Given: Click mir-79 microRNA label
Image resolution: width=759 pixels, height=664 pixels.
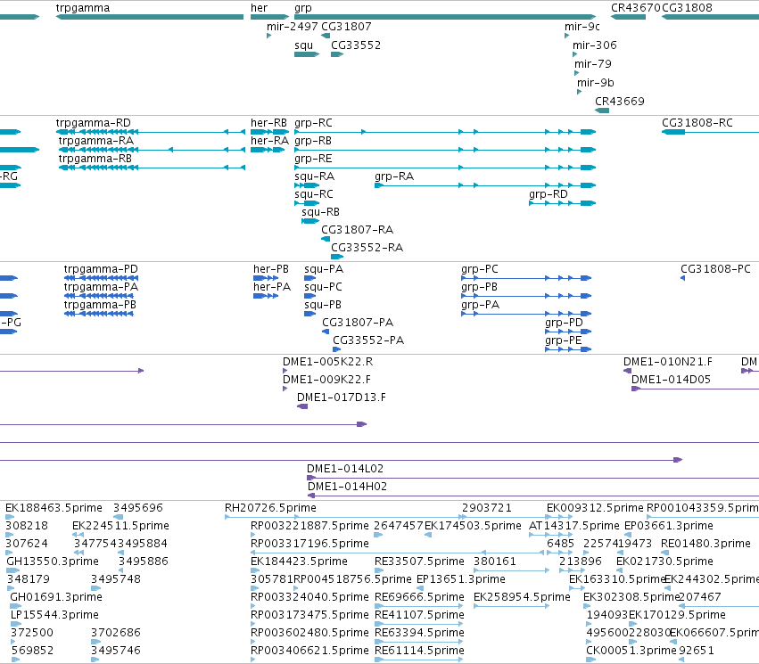Looking at the screenshot, I should pos(593,64).
